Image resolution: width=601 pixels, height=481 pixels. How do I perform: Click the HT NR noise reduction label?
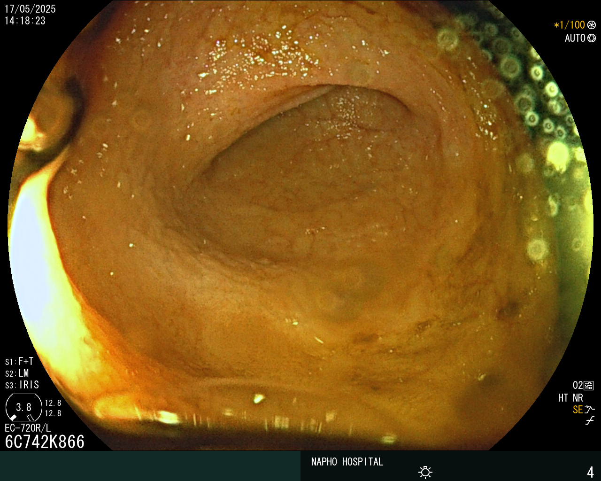570,398
